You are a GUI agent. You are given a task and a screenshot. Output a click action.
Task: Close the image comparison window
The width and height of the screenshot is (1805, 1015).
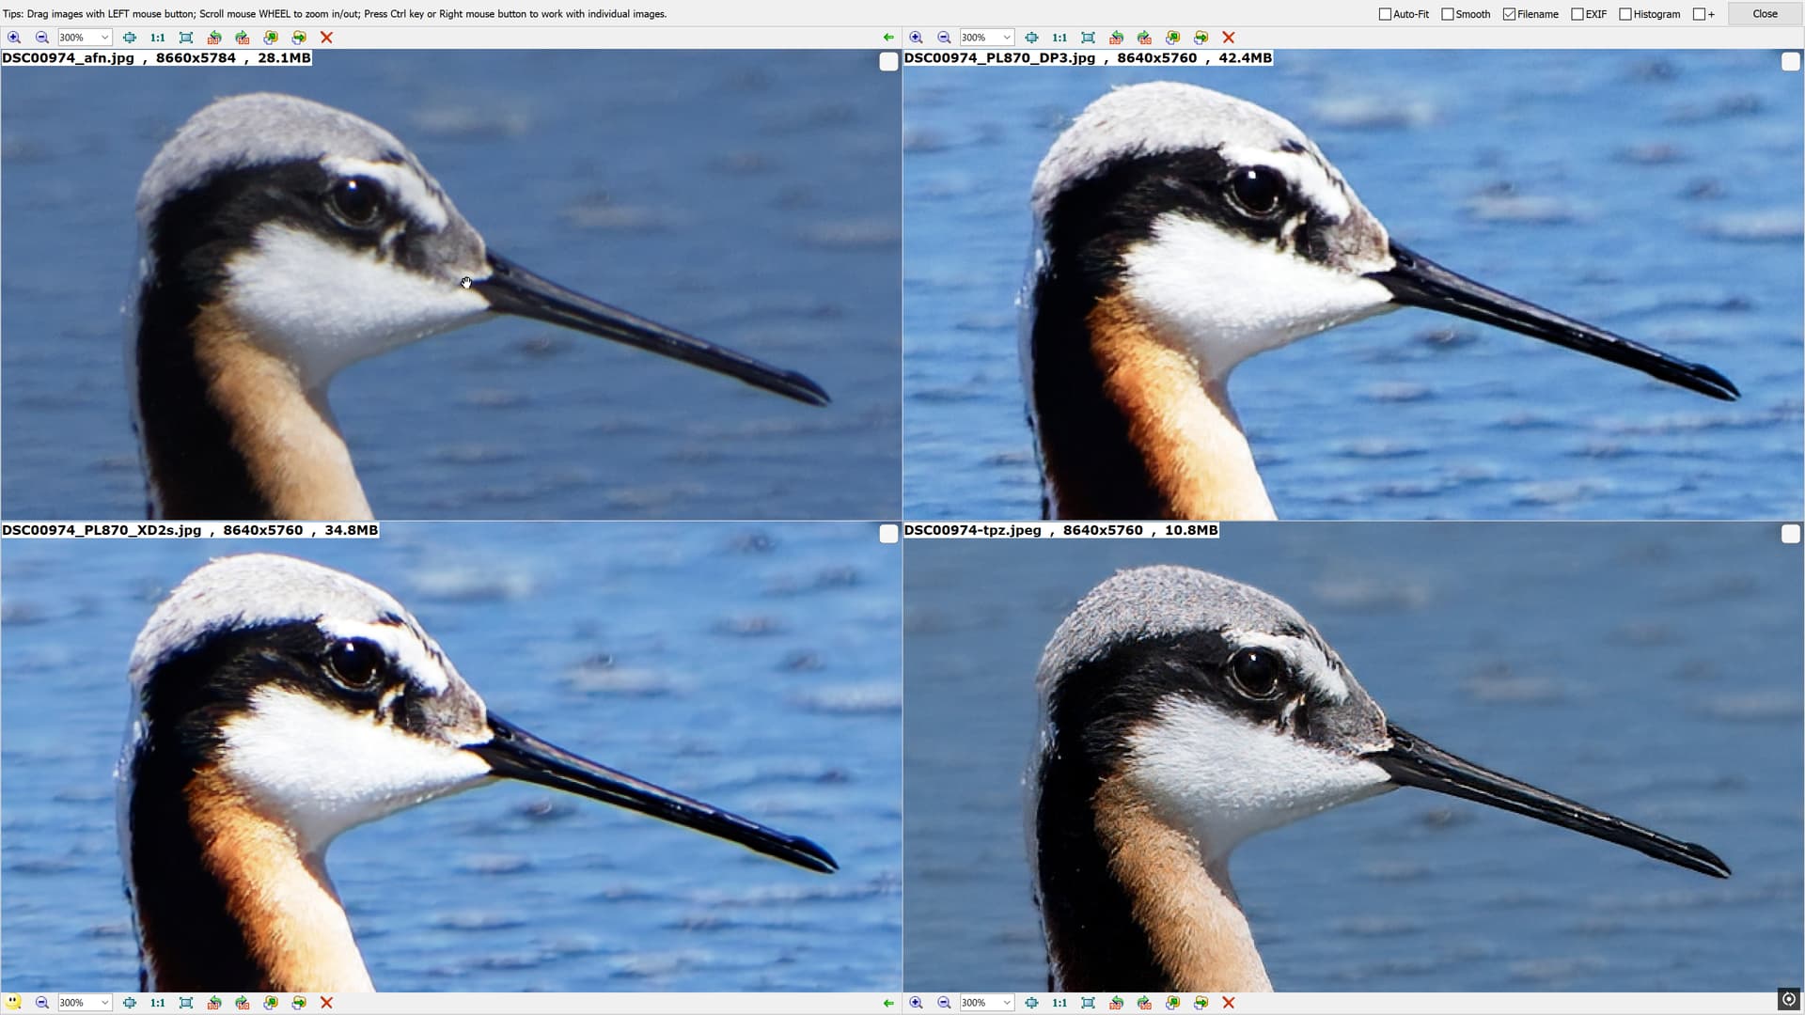click(1765, 14)
